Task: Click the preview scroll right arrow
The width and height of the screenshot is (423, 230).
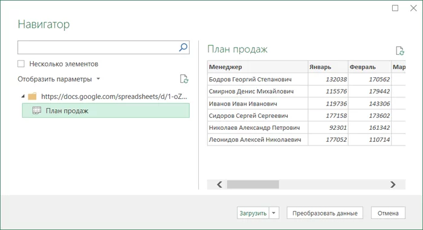Action: coord(393,185)
